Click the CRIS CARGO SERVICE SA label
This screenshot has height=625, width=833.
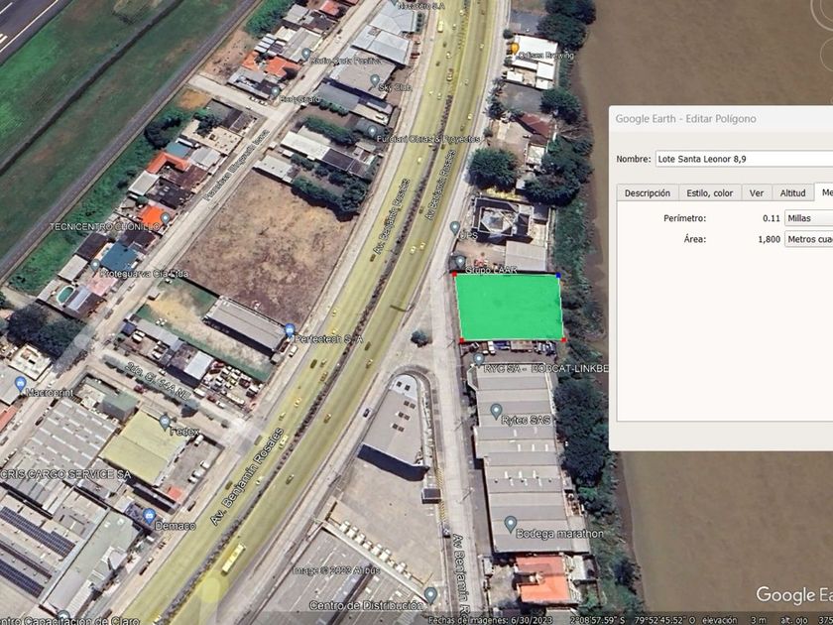[x=64, y=474]
